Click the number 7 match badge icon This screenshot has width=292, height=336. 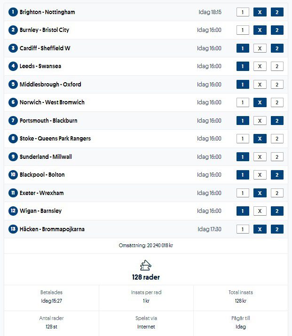tap(13, 121)
